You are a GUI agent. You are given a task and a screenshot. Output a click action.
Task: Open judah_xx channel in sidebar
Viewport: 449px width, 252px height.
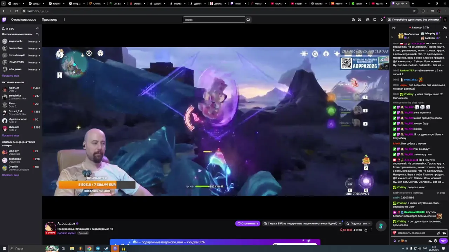click(x=21, y=89)
